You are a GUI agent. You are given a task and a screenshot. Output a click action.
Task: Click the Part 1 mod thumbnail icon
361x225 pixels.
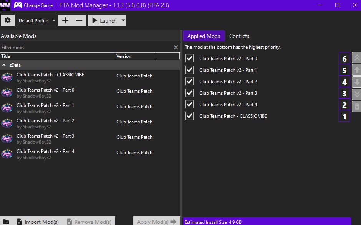tap(7, 108)
